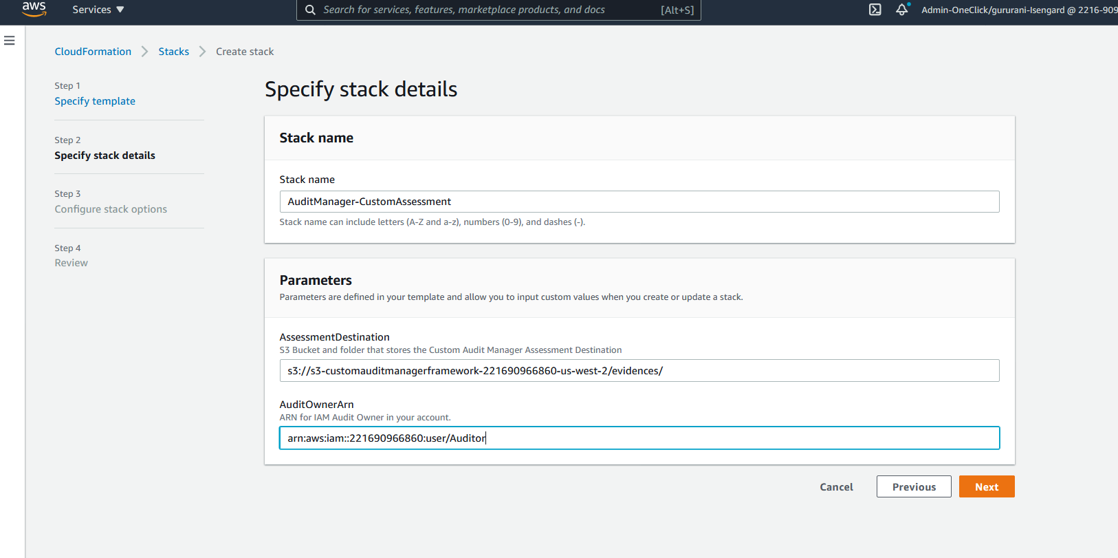Edit the Stack name input field
1118x558 pixels.
(639, 202)
